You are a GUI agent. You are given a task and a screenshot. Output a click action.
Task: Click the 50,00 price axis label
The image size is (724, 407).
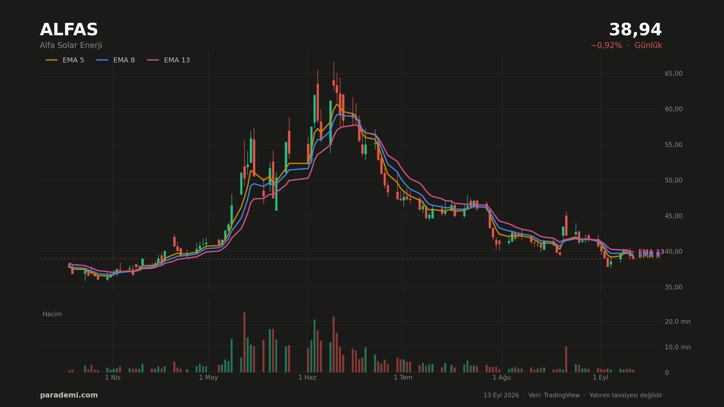coord(673,180)
